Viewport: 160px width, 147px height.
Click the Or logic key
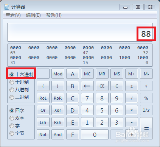[43, 110]
